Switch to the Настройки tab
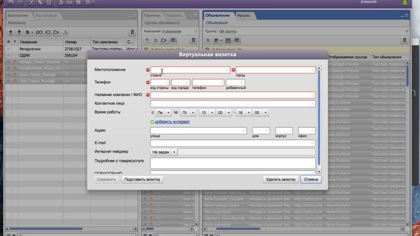Screen dimensions: 420x236 tap(46, 16)
